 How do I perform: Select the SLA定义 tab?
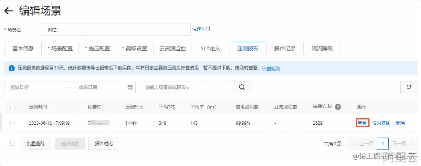click(211, 49)
